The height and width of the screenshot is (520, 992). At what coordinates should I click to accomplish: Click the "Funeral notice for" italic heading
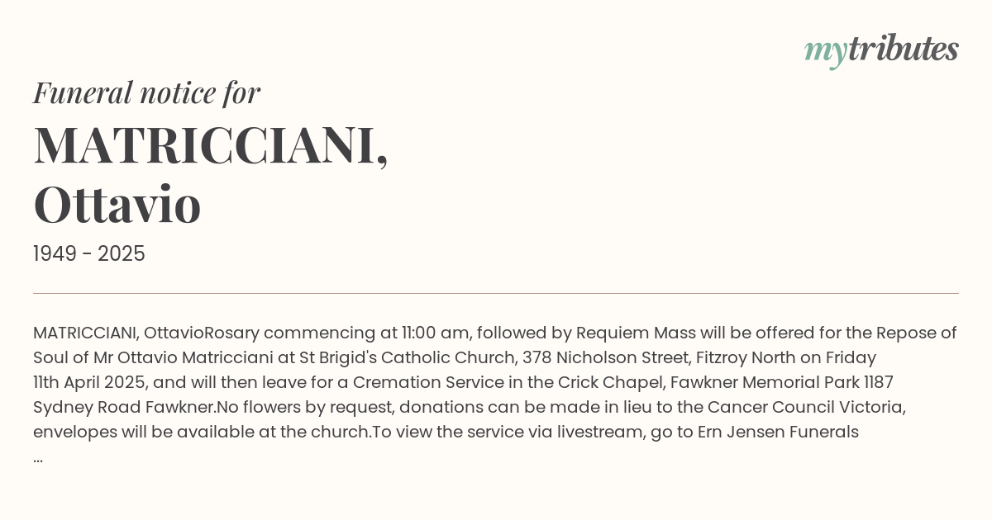(x=146, y=93)
